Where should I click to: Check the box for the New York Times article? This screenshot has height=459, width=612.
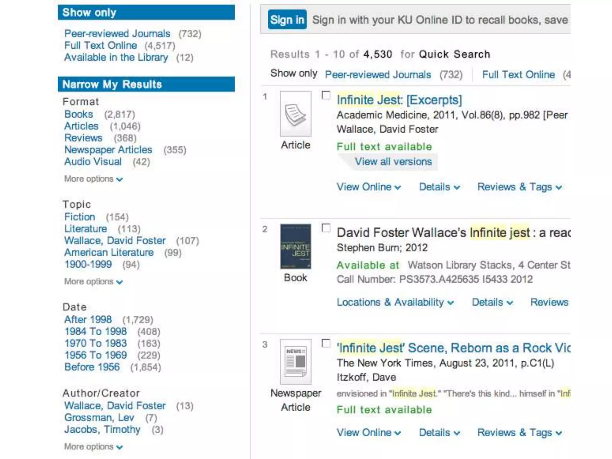(326, 343)
